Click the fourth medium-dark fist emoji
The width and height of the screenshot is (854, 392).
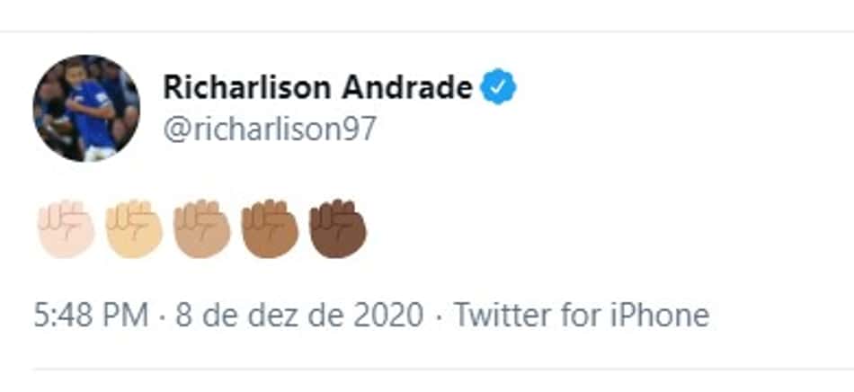(271, 228)
